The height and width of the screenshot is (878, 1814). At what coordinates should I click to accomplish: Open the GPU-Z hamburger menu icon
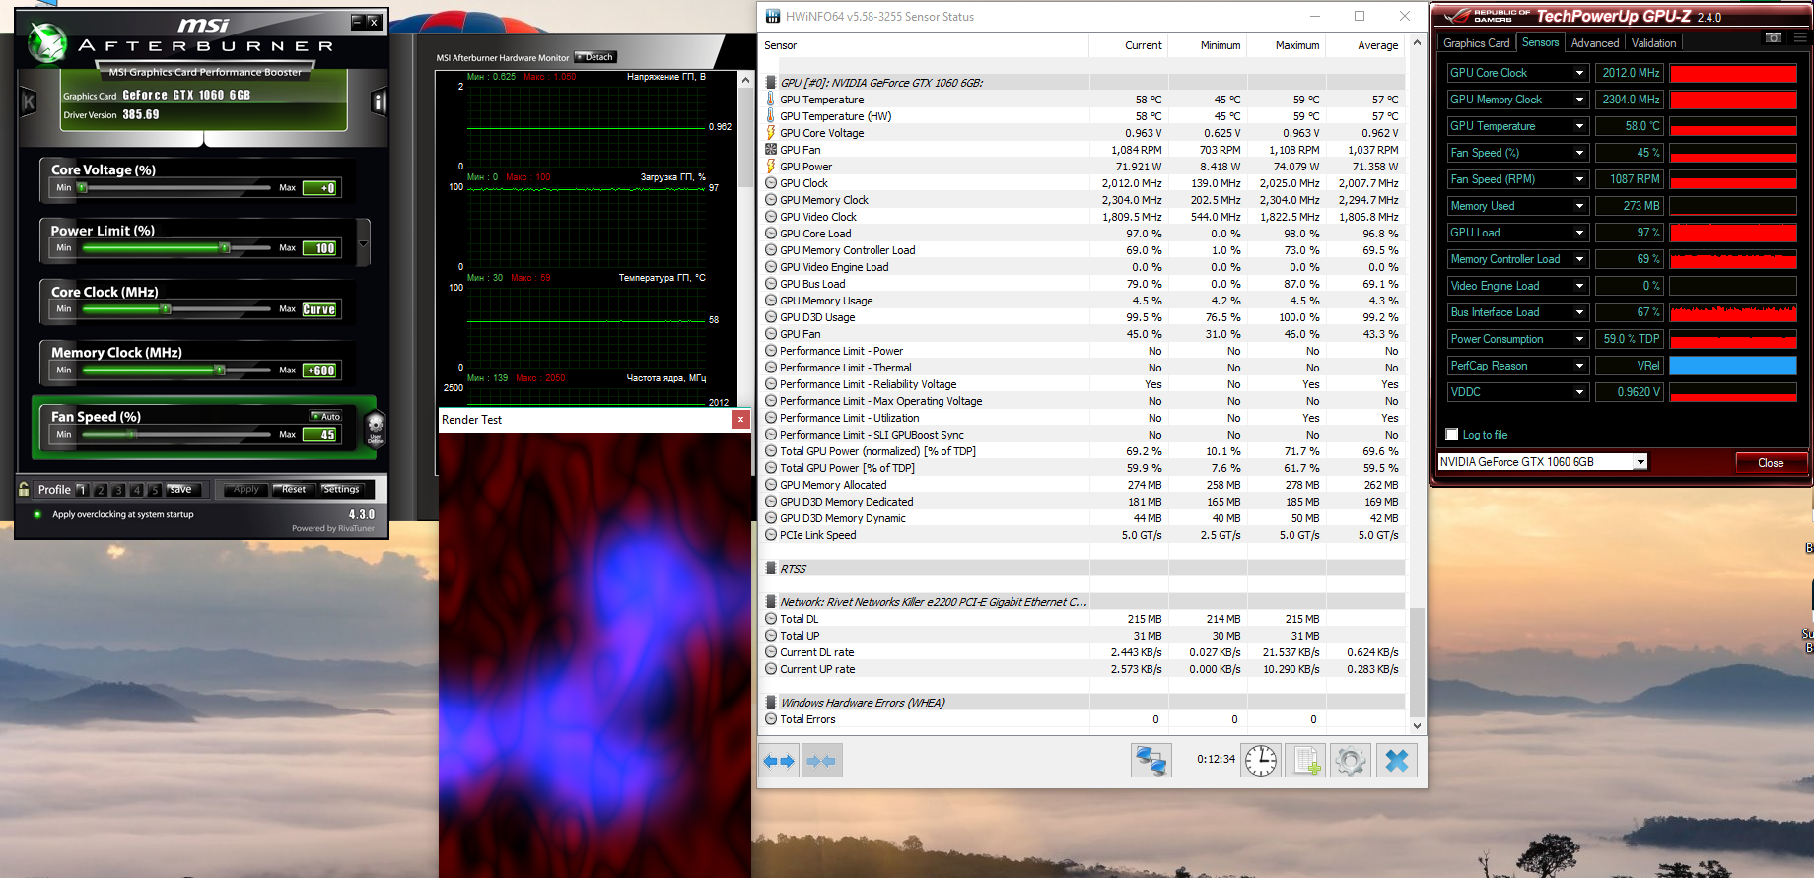click(1800, 37)
